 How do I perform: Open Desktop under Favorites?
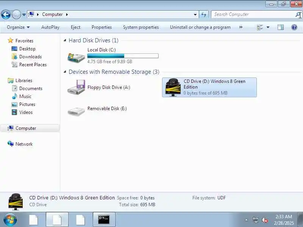pos(27,49)
